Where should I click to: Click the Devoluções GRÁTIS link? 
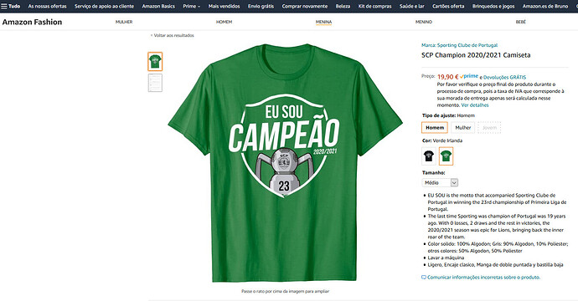click(504, 77)
